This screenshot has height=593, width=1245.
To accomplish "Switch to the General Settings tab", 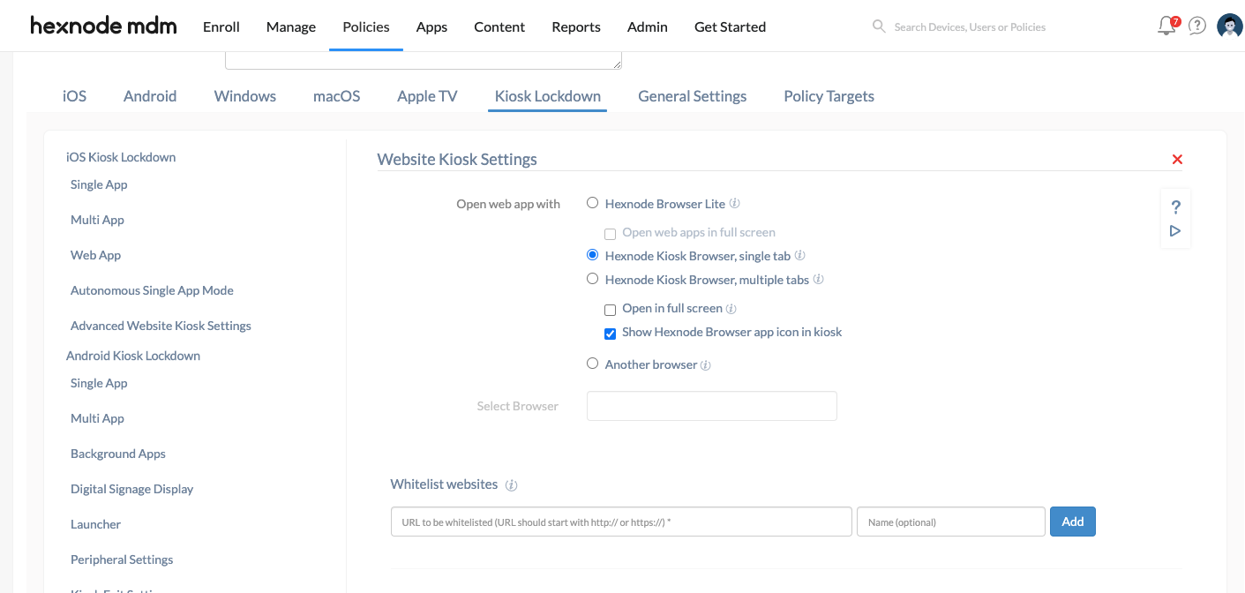I will [693, 96].
